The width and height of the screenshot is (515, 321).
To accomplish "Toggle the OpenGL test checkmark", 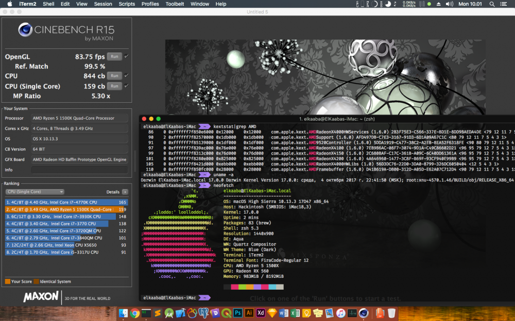I will point(127,56).
